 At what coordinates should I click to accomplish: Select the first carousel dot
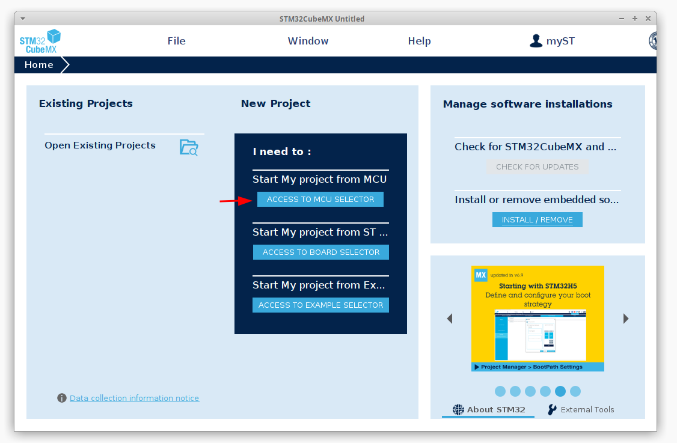500,391
